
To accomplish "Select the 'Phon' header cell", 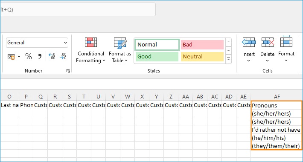I will click(26, 105).
